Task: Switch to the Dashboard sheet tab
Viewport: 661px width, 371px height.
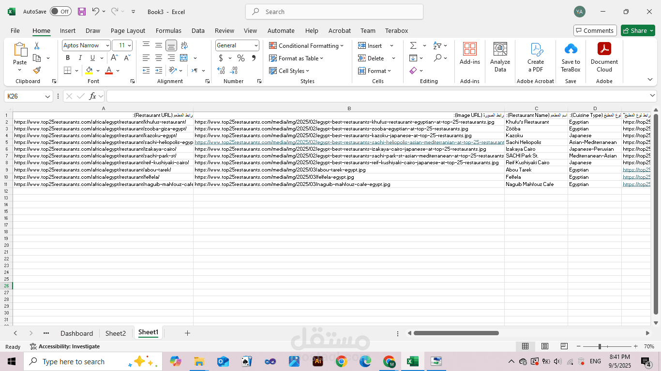Action: pyautogui.click(x=76, y=333)
